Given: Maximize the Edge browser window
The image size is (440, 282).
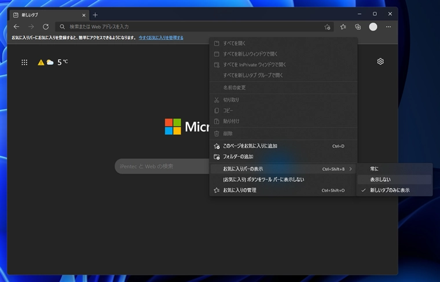Looking at the screenshot, I should [375, 14].
